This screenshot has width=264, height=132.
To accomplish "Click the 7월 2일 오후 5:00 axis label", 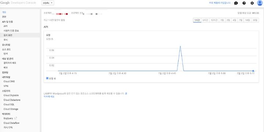I will 217,73.
